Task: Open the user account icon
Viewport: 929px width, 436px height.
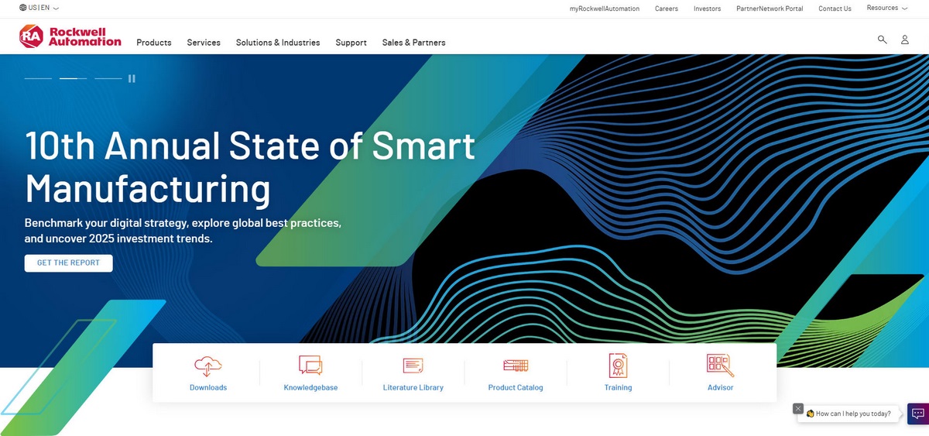Action: pyautogui.click(x=904, y=39)
